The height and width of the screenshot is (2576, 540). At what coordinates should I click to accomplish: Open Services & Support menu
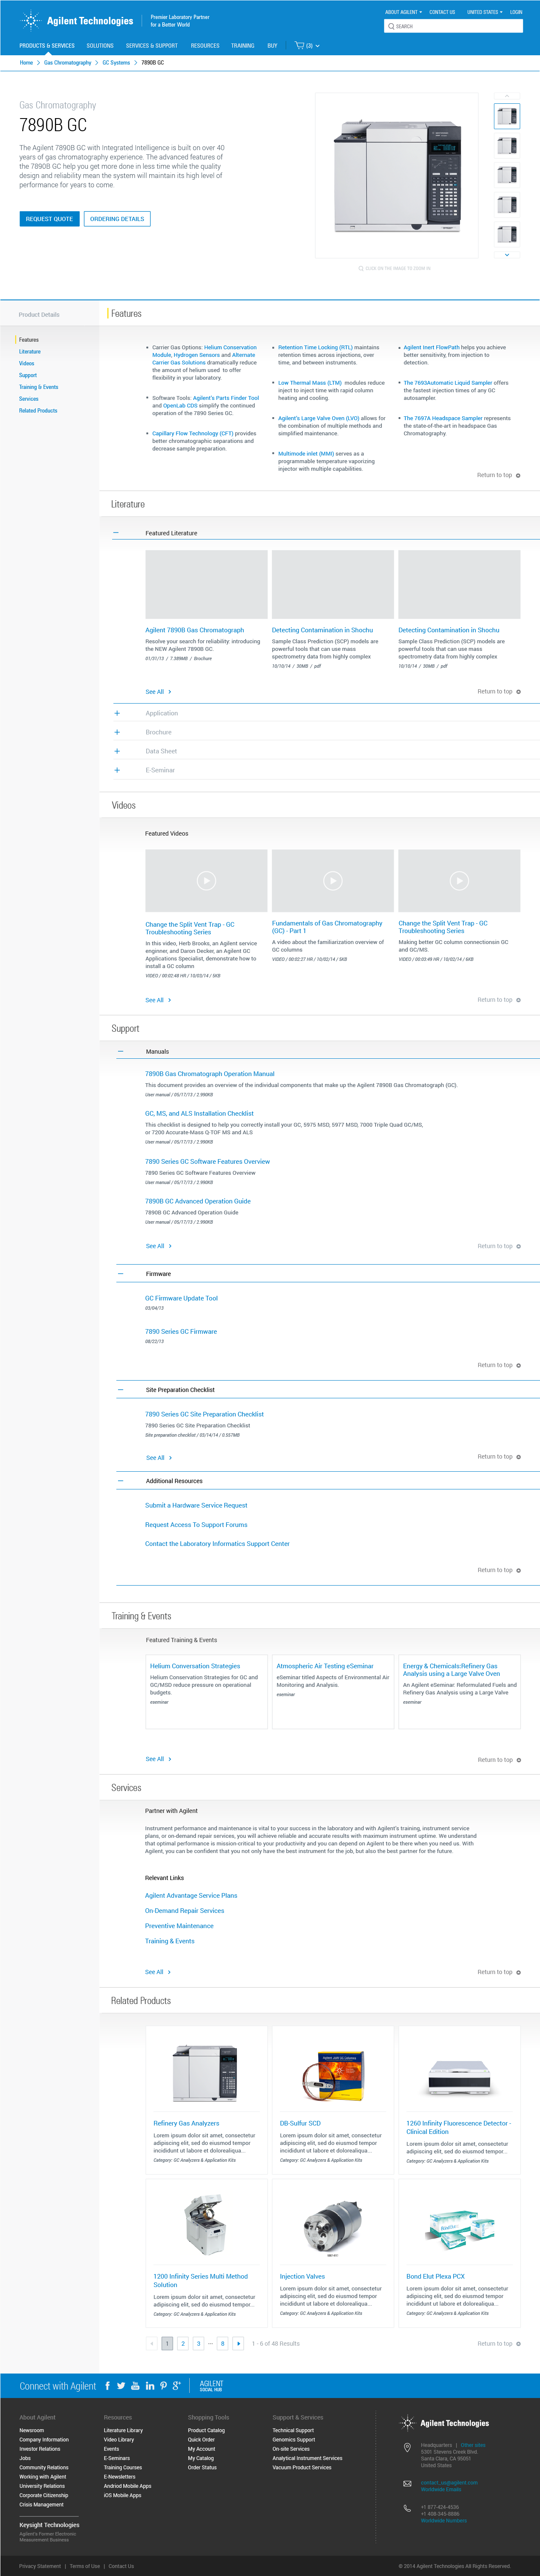point(152,45)
